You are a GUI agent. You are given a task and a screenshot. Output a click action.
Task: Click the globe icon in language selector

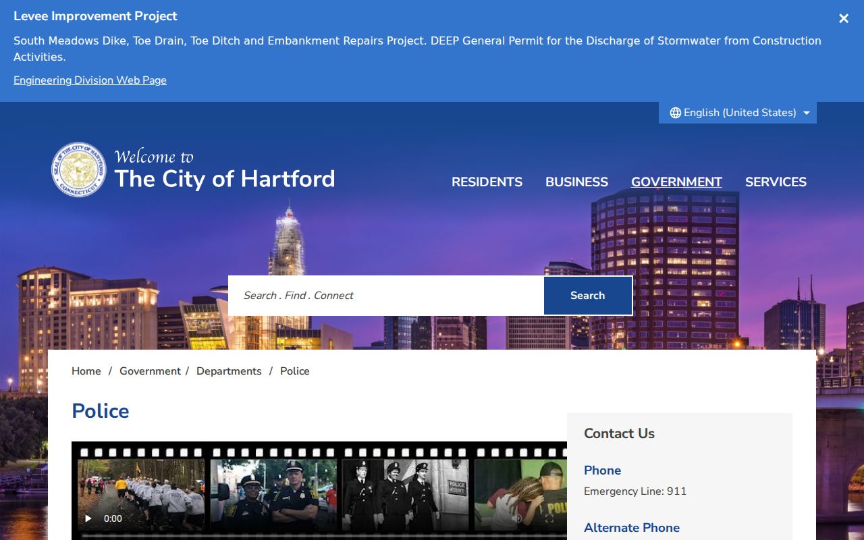(675, 113)
